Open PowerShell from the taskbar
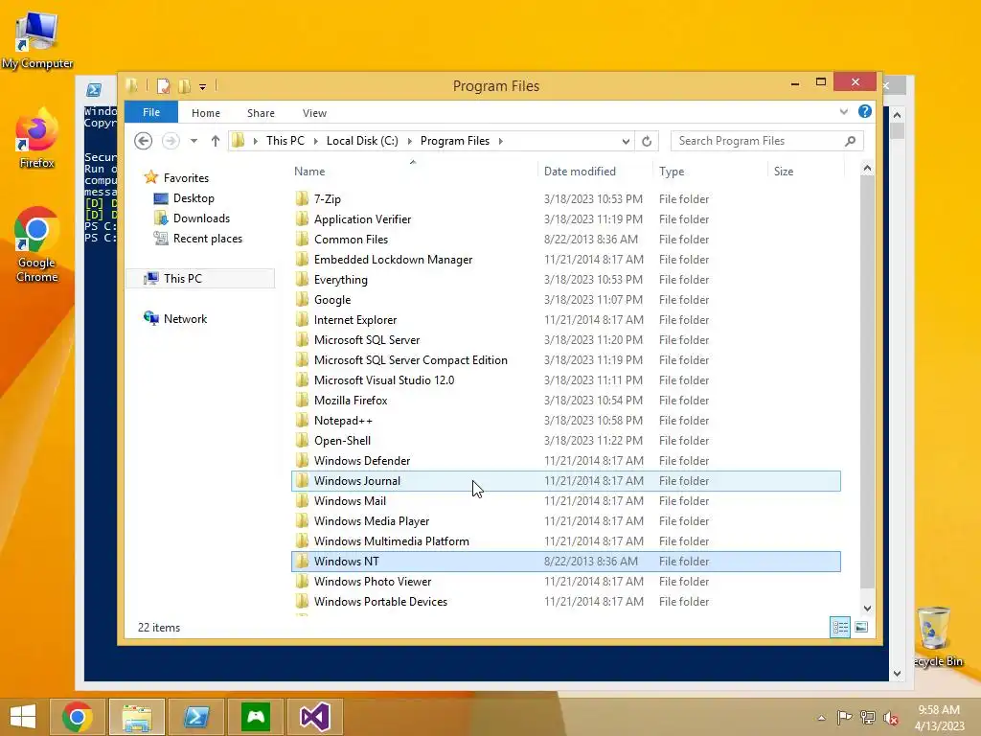This screenshot has width=981, height=736. pyautogui.click(x=196, y=717)
